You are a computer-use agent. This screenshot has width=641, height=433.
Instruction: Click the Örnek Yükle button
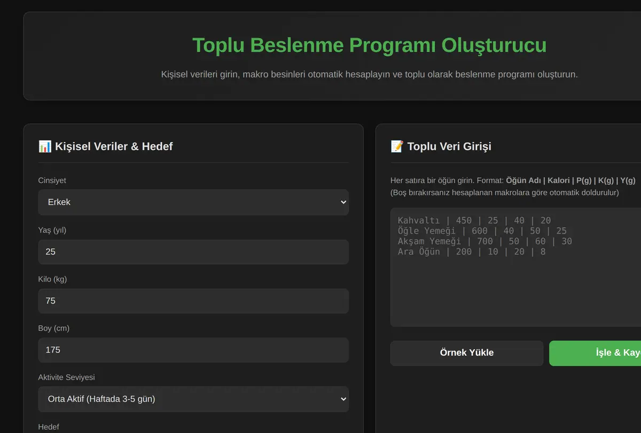click(x=467, y=353)
